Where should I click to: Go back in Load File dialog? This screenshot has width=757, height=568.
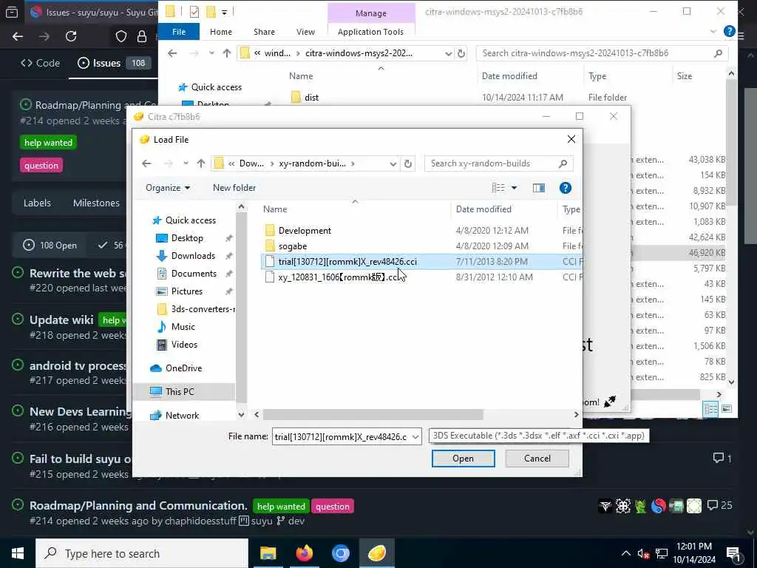coord(147,163)
